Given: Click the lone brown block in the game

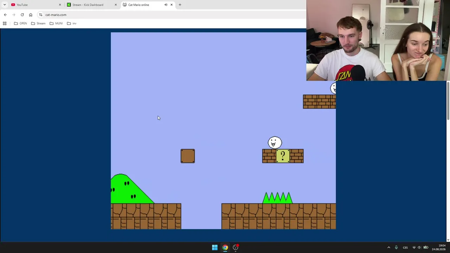Looking at the screenshot, I should [188, 156].
